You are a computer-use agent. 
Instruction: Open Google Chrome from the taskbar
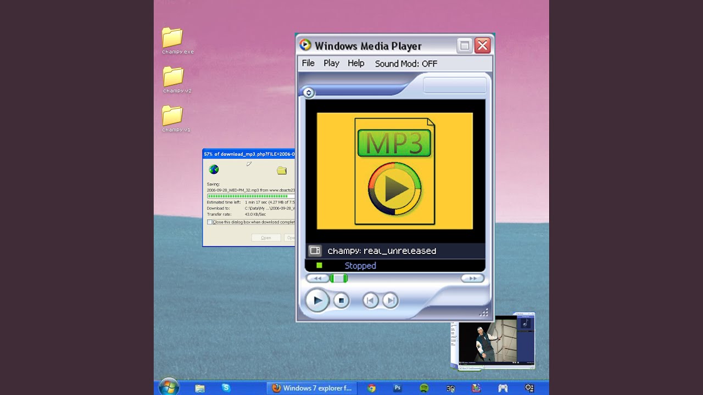coord(372,388)
